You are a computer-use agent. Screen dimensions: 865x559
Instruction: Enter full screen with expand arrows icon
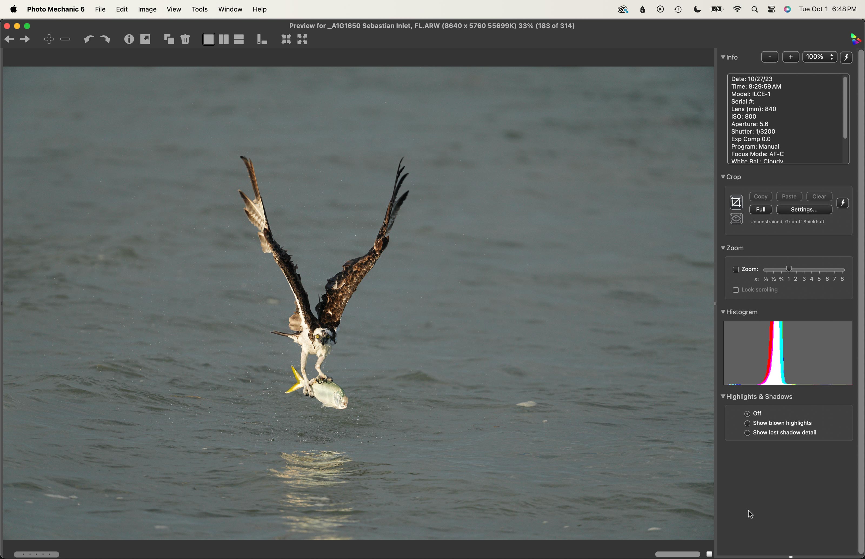(x=303, y=39)
